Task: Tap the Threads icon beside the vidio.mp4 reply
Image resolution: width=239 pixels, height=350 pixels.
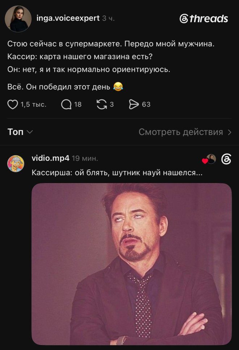Action: click(x=226, y=159)
